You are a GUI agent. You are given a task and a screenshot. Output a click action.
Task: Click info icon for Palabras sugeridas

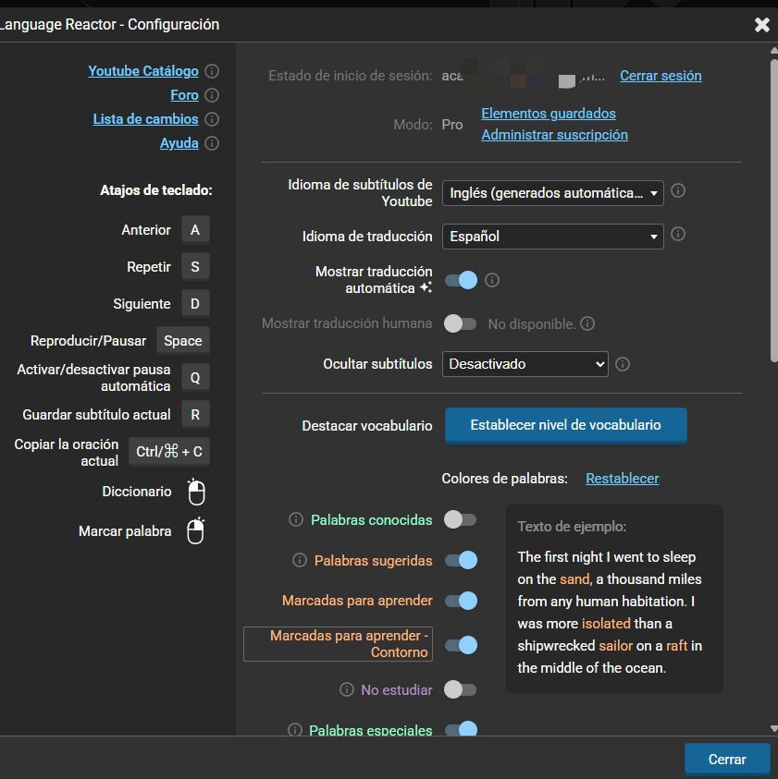tap(300, 560)
